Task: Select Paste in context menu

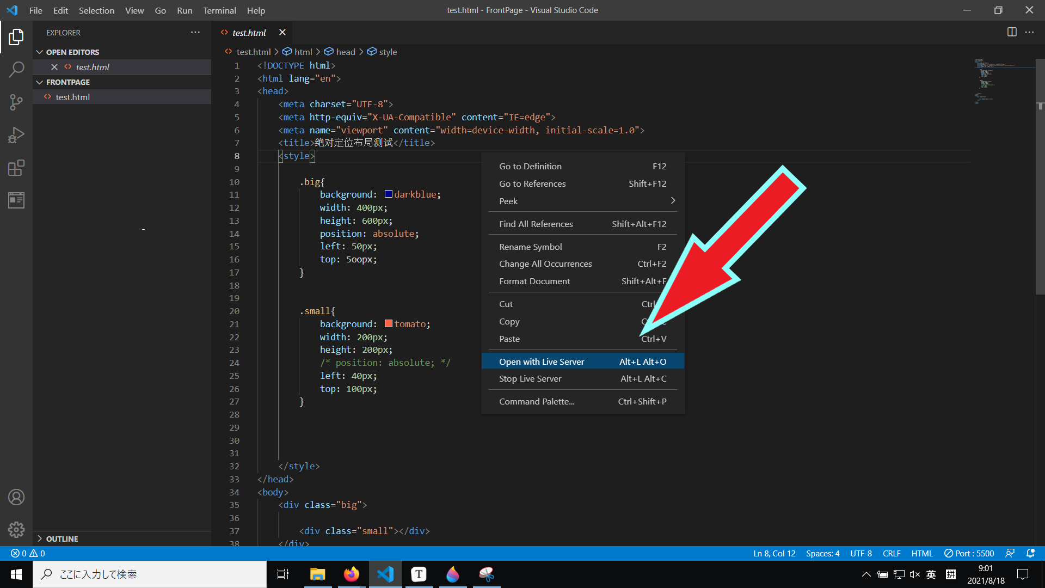Action: [582, 339]
